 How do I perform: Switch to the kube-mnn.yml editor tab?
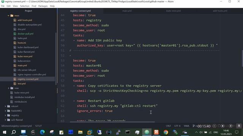point(174,11)
